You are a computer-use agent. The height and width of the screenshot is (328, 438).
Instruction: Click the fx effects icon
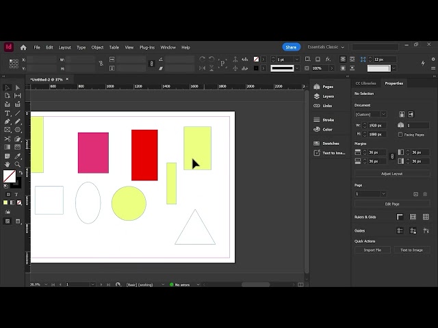[x=328, y=59]
